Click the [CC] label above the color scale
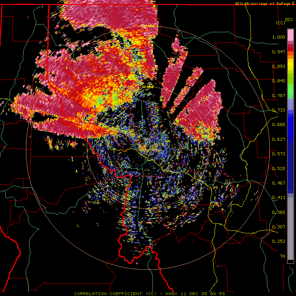The height and width of the screenshot is (296, 296). click(x=281, y=23)
